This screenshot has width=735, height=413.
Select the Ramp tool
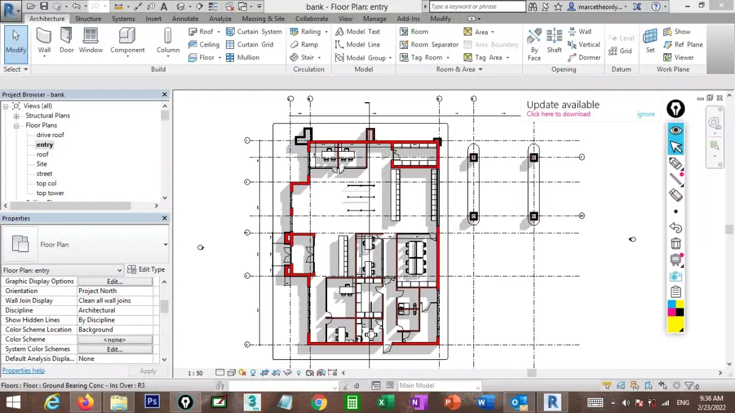coord(304,45)
